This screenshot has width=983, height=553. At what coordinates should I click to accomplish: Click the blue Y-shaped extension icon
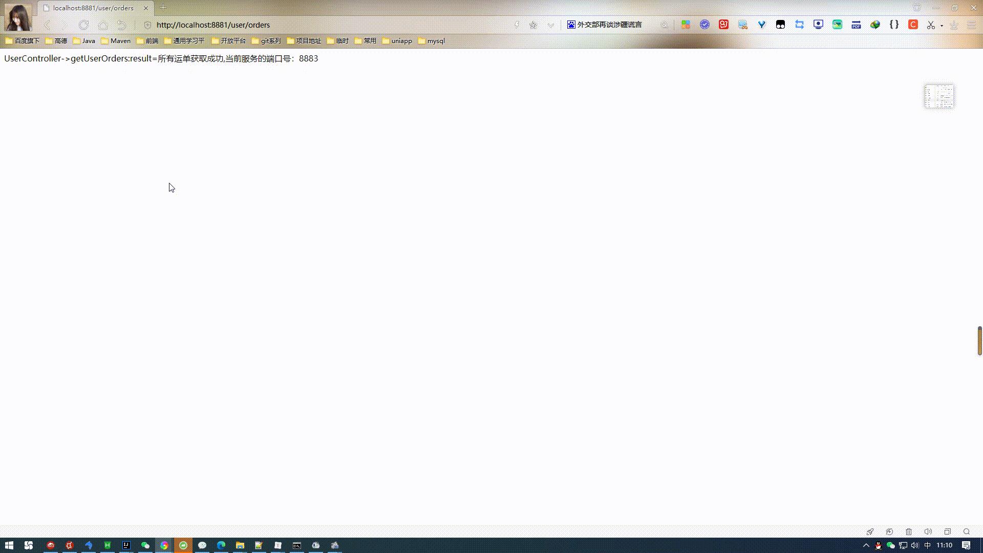coord(762,25)
